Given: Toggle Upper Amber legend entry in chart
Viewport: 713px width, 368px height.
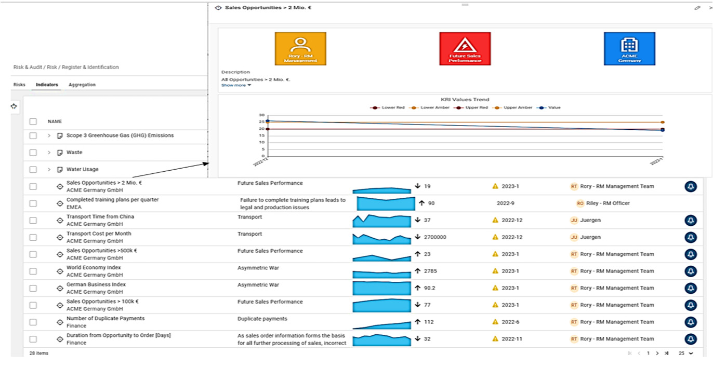Looking at the screenshot, I should tap(512, 107).
